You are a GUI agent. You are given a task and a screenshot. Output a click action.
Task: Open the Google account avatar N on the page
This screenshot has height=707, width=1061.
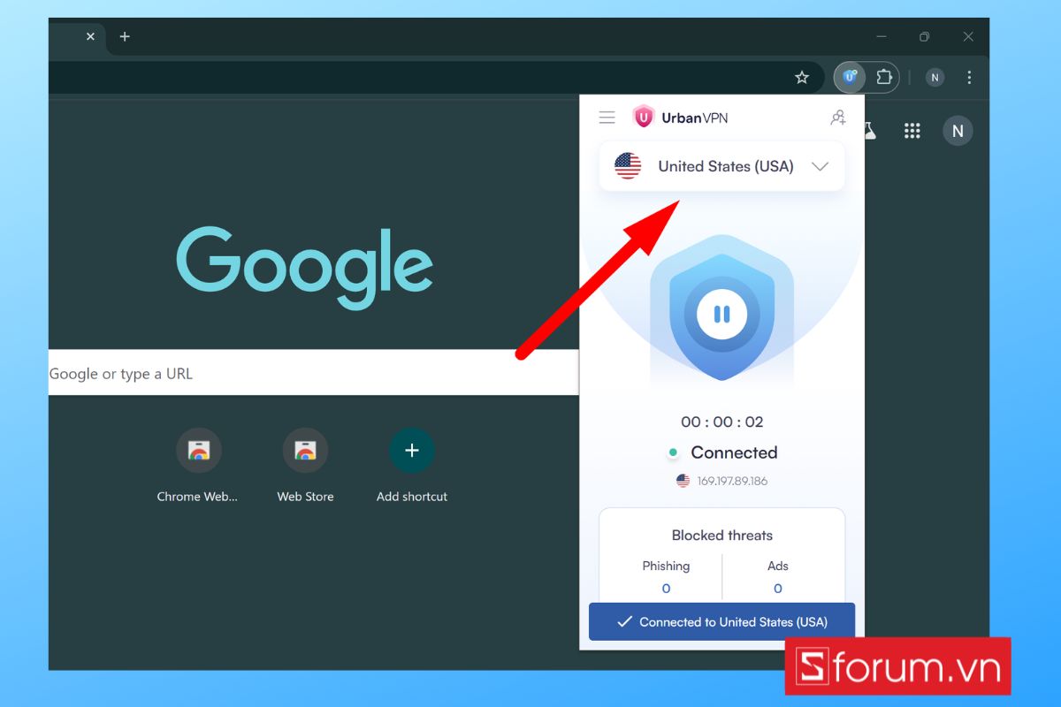[958, 131]
